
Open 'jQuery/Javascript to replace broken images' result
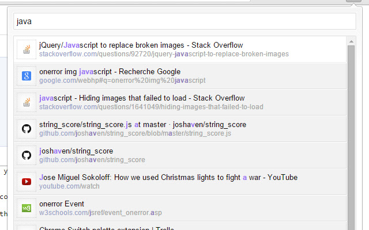pos(141,45)
